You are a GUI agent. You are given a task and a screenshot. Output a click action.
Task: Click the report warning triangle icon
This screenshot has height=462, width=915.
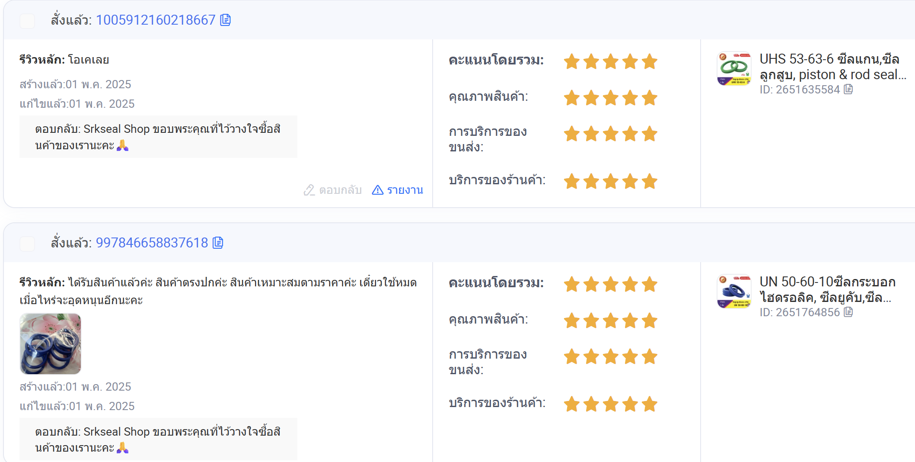pos(377,190)
